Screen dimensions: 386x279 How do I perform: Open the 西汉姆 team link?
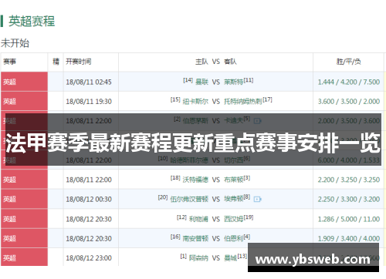point(233,219)
